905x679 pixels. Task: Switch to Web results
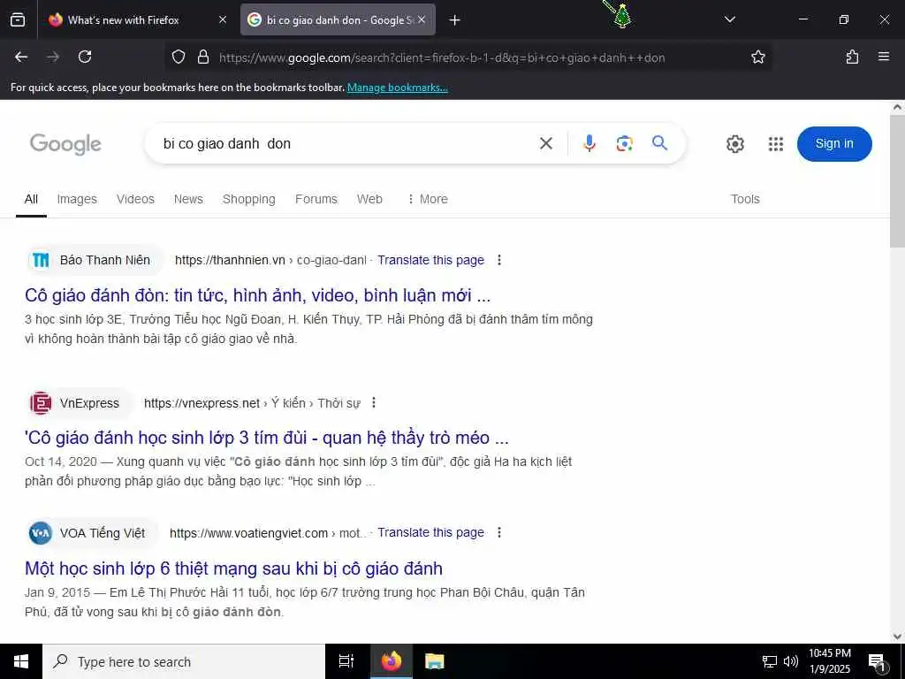pos(369,199)
